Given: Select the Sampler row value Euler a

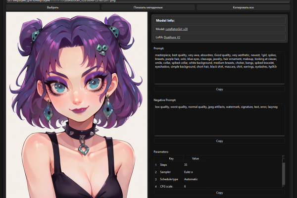Looking at the screenshot, I should point(188,172).
